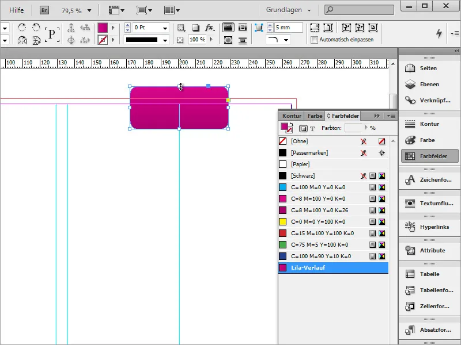The height and width of the screenshot is (345, 461).
Task: Open the fx effects menu icon
Action: tap(210, 28)
